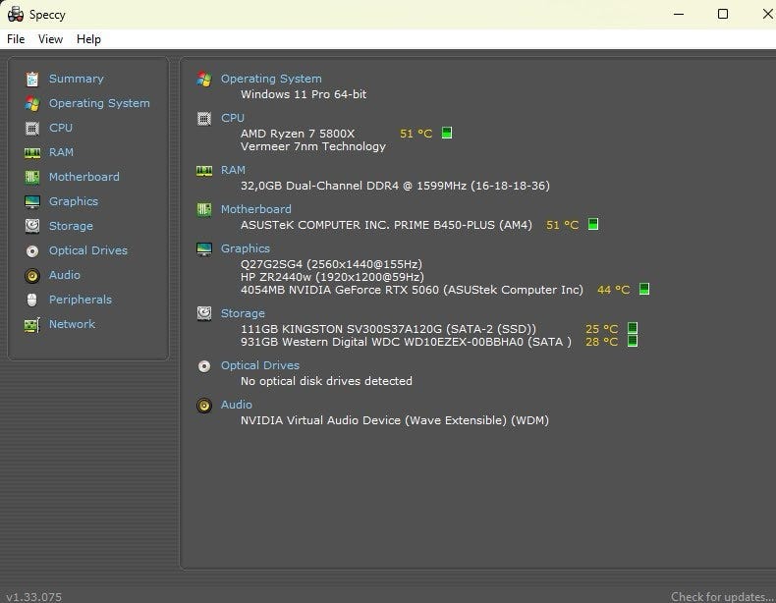This screenshot has height=603, width=776.
Task: Open the Help menu
Action: click(x=88, y=39)
